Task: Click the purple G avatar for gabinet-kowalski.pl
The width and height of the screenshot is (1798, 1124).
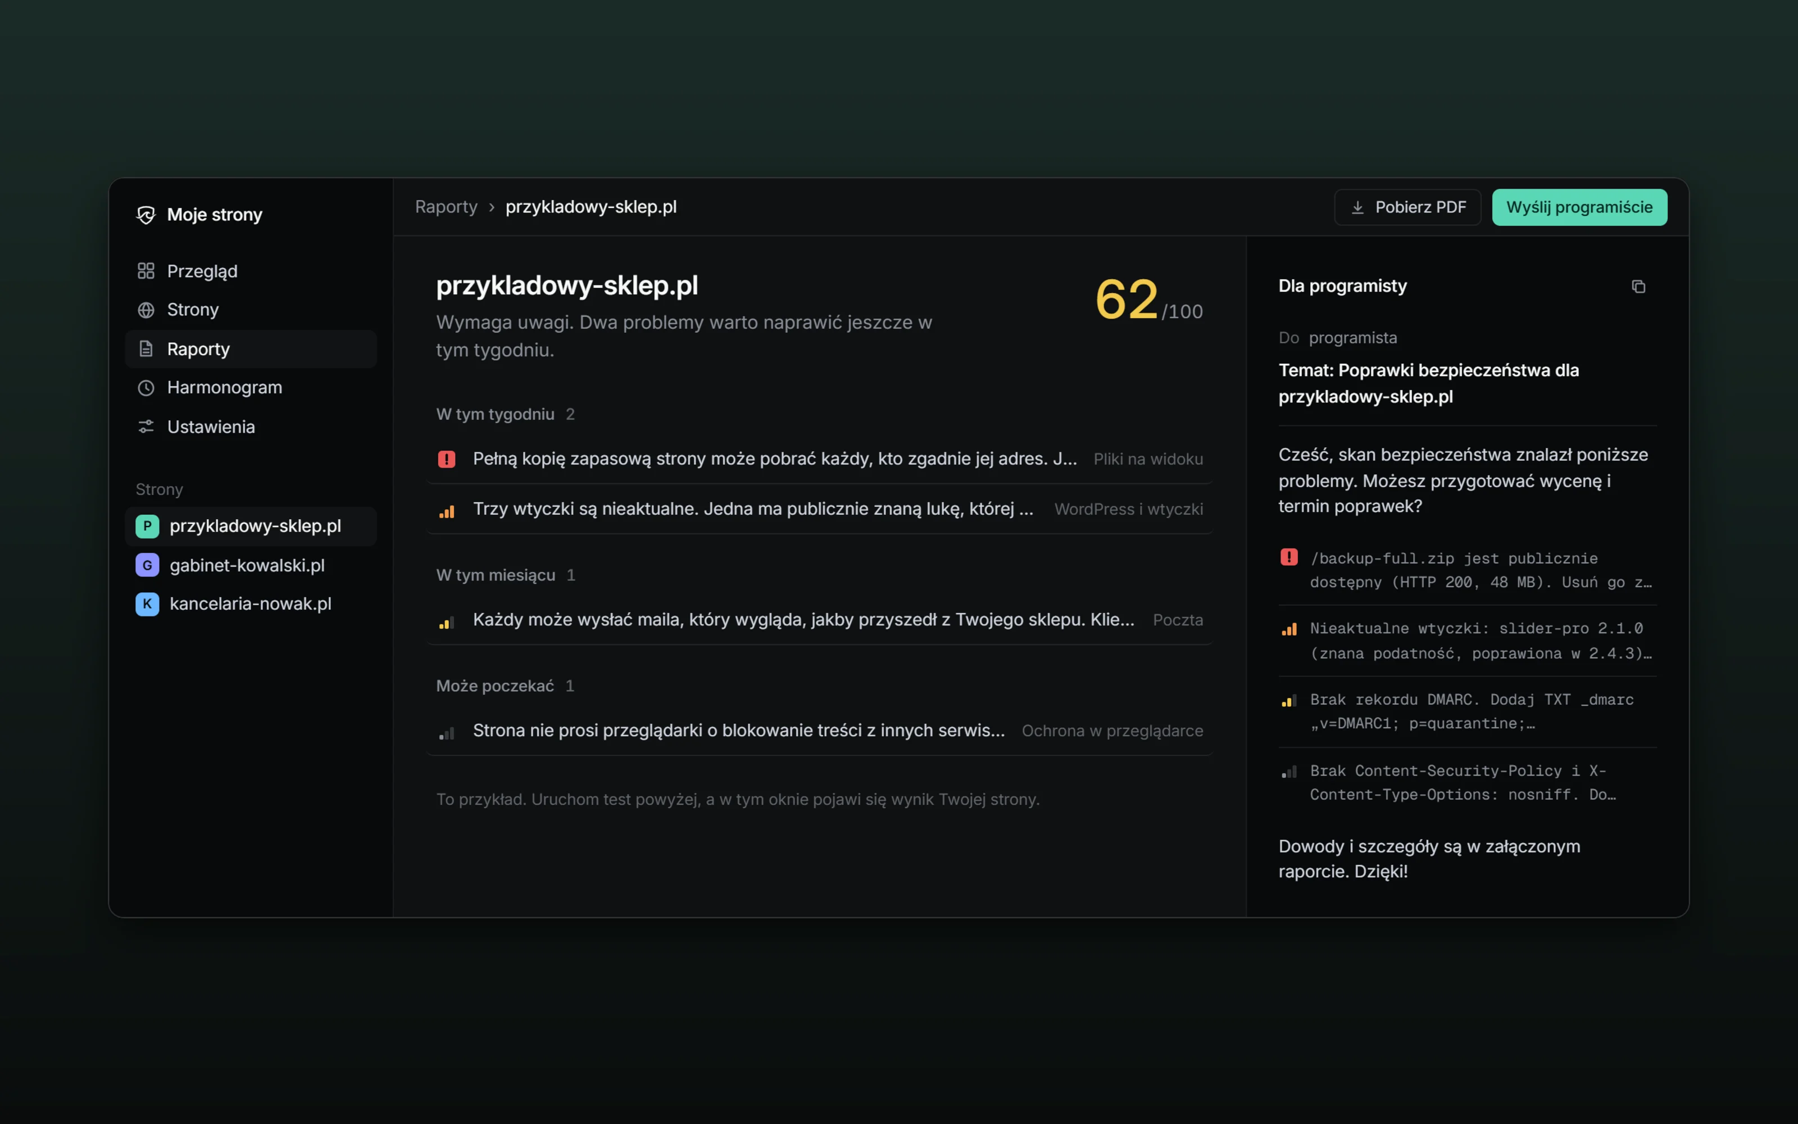Action: (147, 565)
